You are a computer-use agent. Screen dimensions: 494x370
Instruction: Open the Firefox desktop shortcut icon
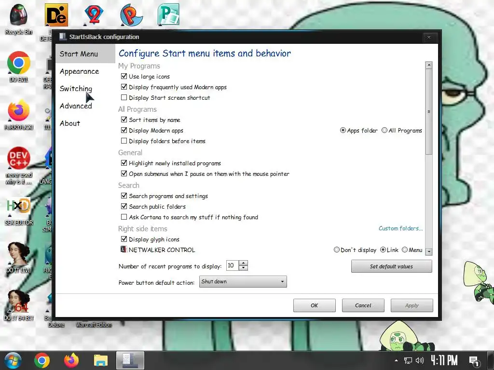point(19,110)
